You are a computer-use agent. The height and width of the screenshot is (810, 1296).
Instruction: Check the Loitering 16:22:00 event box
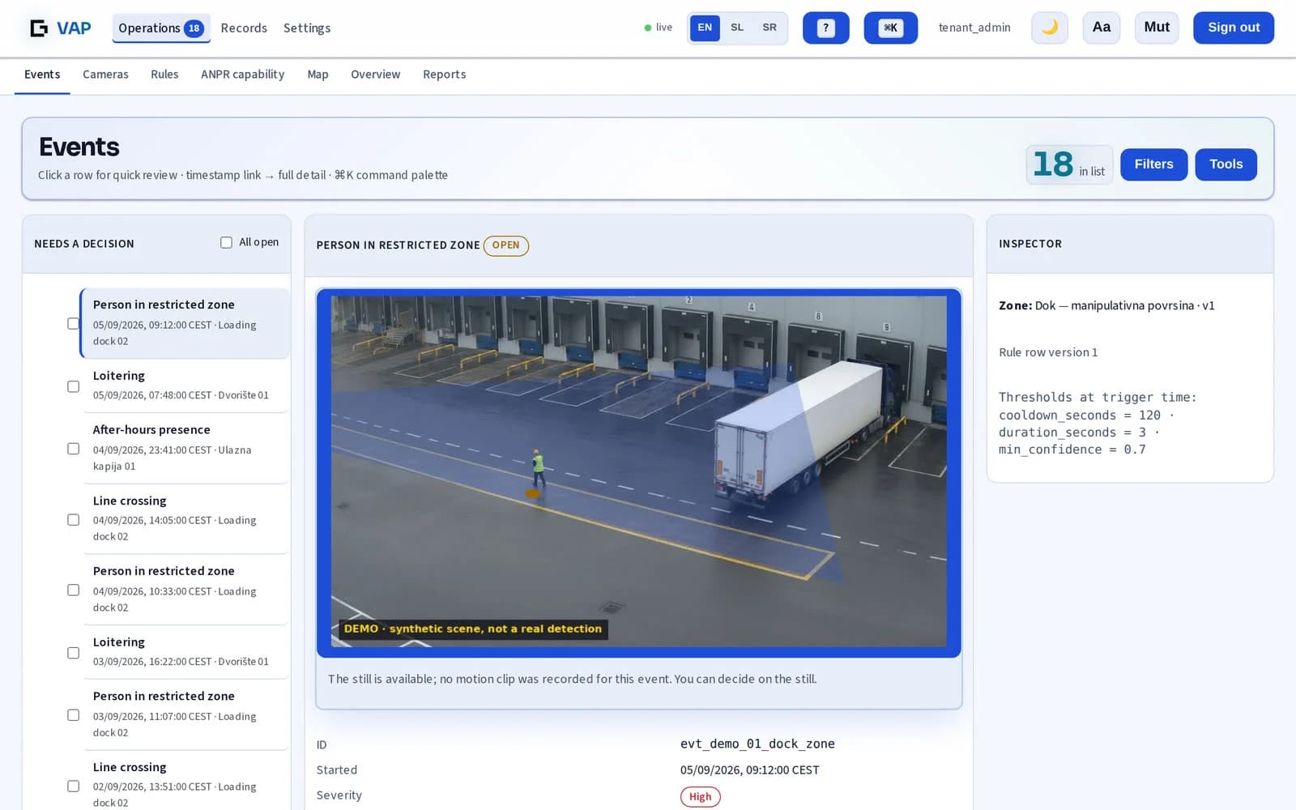pos(73,653)
